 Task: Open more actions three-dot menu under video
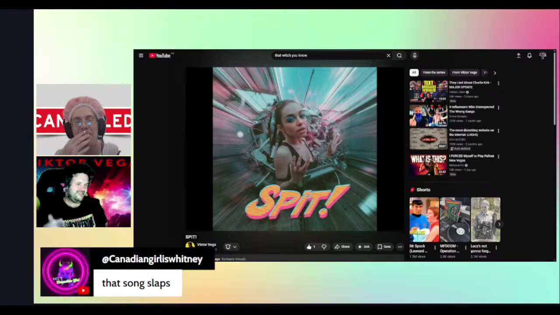click(400, 247)
